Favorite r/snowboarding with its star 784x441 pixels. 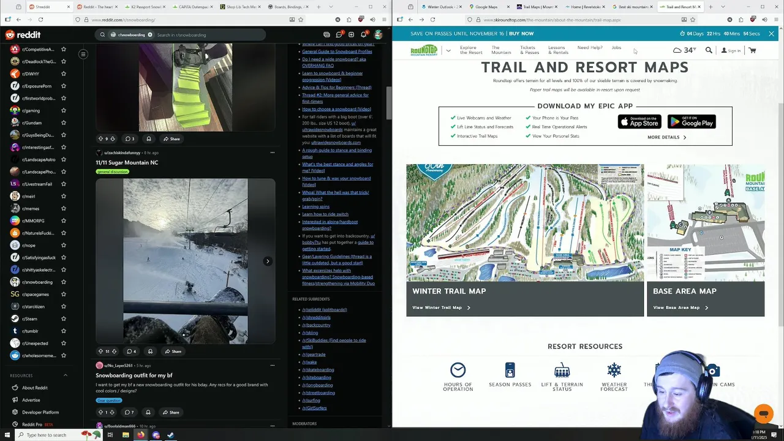(63, 282)
